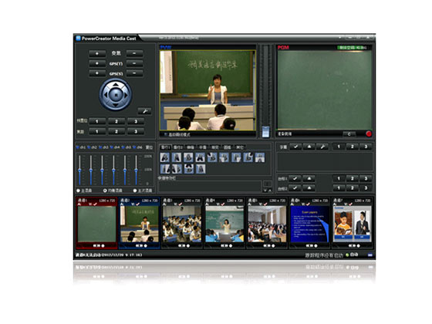
Task: Toggle the checkbox under the PVW preview
Action: coord(166,134)
